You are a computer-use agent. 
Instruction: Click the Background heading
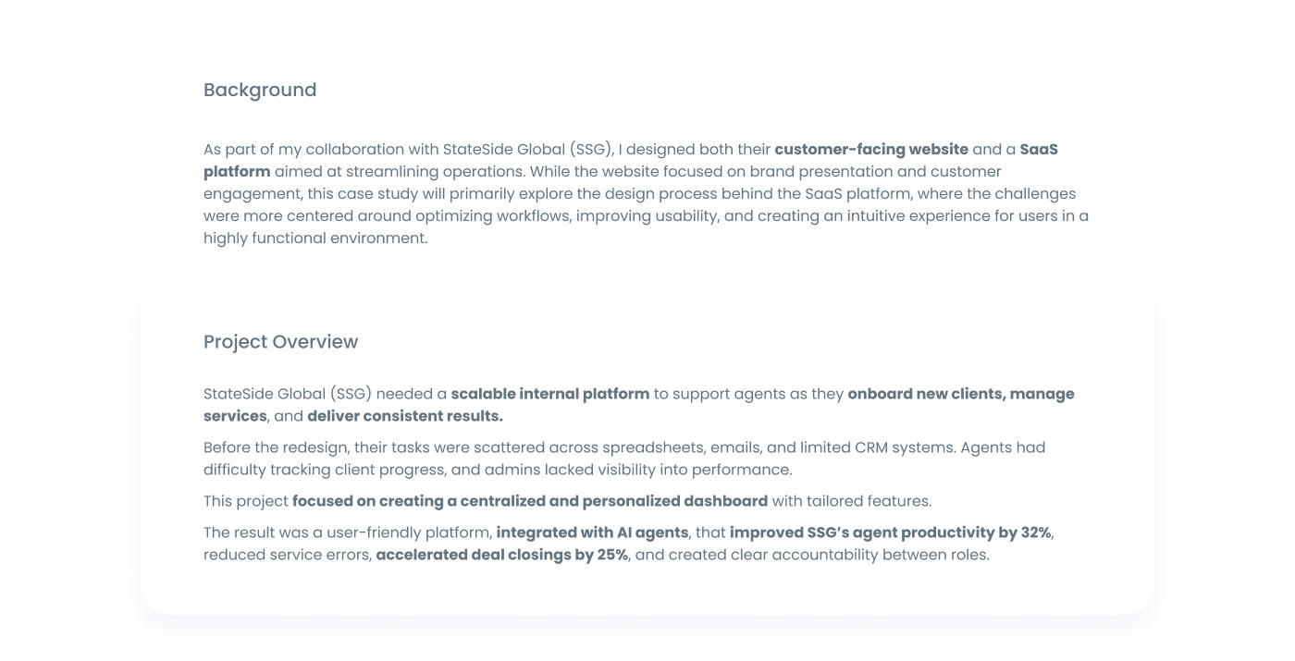(x=260, y=90)
